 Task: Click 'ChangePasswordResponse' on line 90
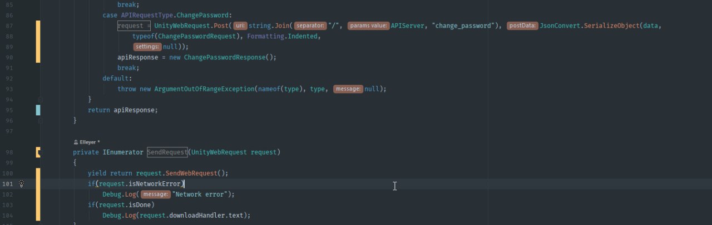[x=224, y=57]
